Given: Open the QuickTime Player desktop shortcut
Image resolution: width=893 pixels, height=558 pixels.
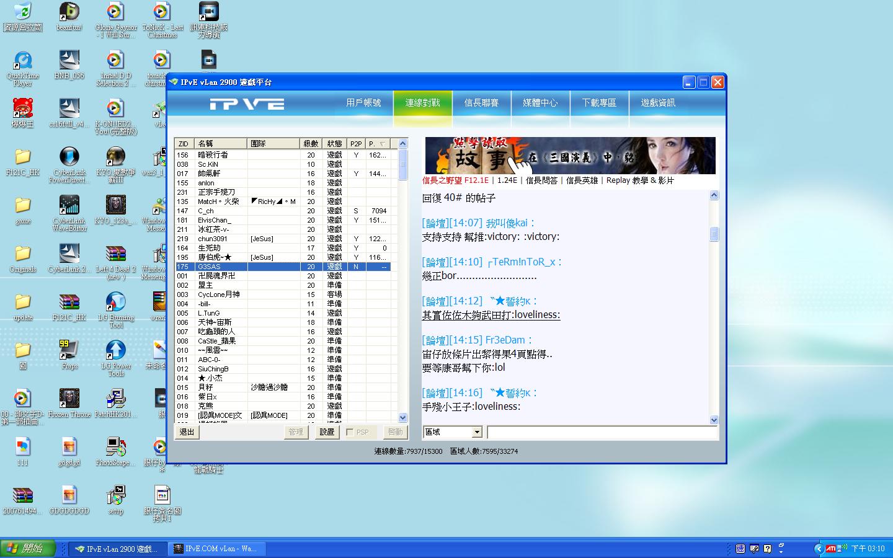Looking at the screenshot, I should [23, 62].
